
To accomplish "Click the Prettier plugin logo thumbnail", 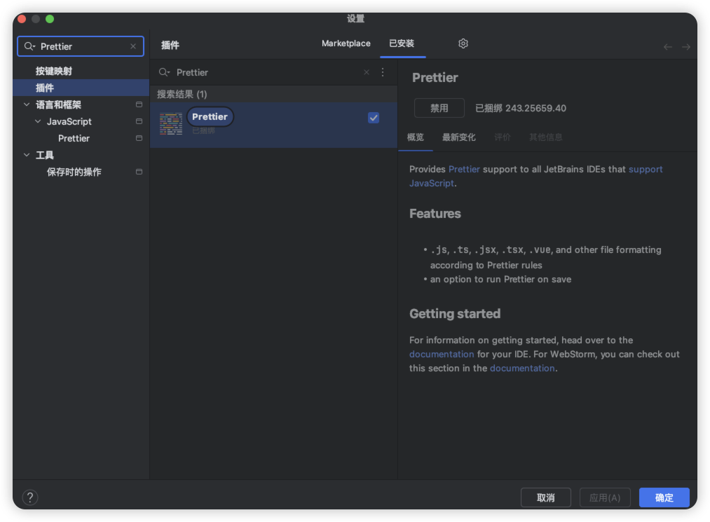I will point(171,124).
